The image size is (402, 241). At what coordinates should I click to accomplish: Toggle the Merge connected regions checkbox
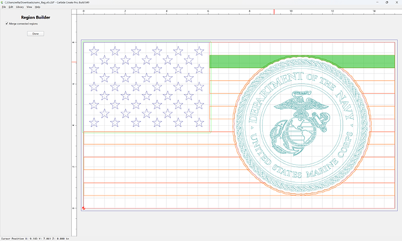pyautogui.click(x=6, y=23)
